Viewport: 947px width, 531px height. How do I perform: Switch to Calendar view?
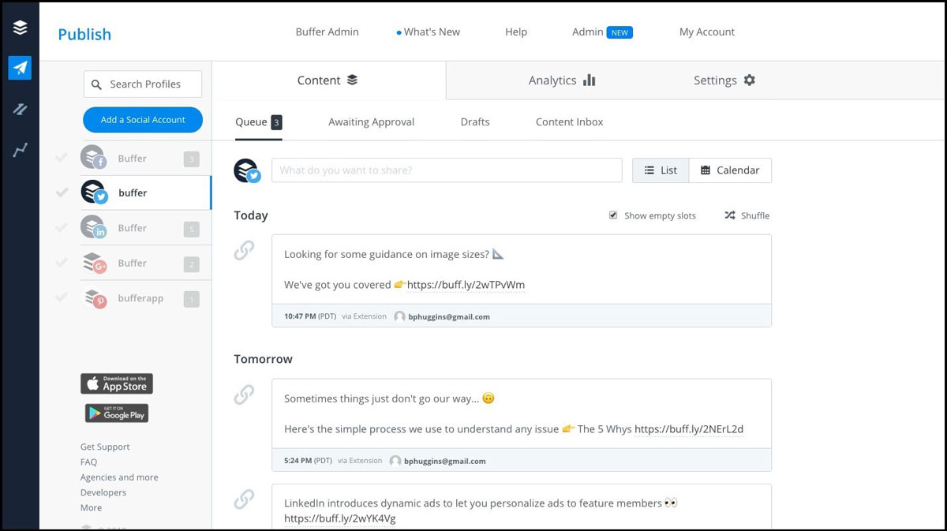(730, 170)
